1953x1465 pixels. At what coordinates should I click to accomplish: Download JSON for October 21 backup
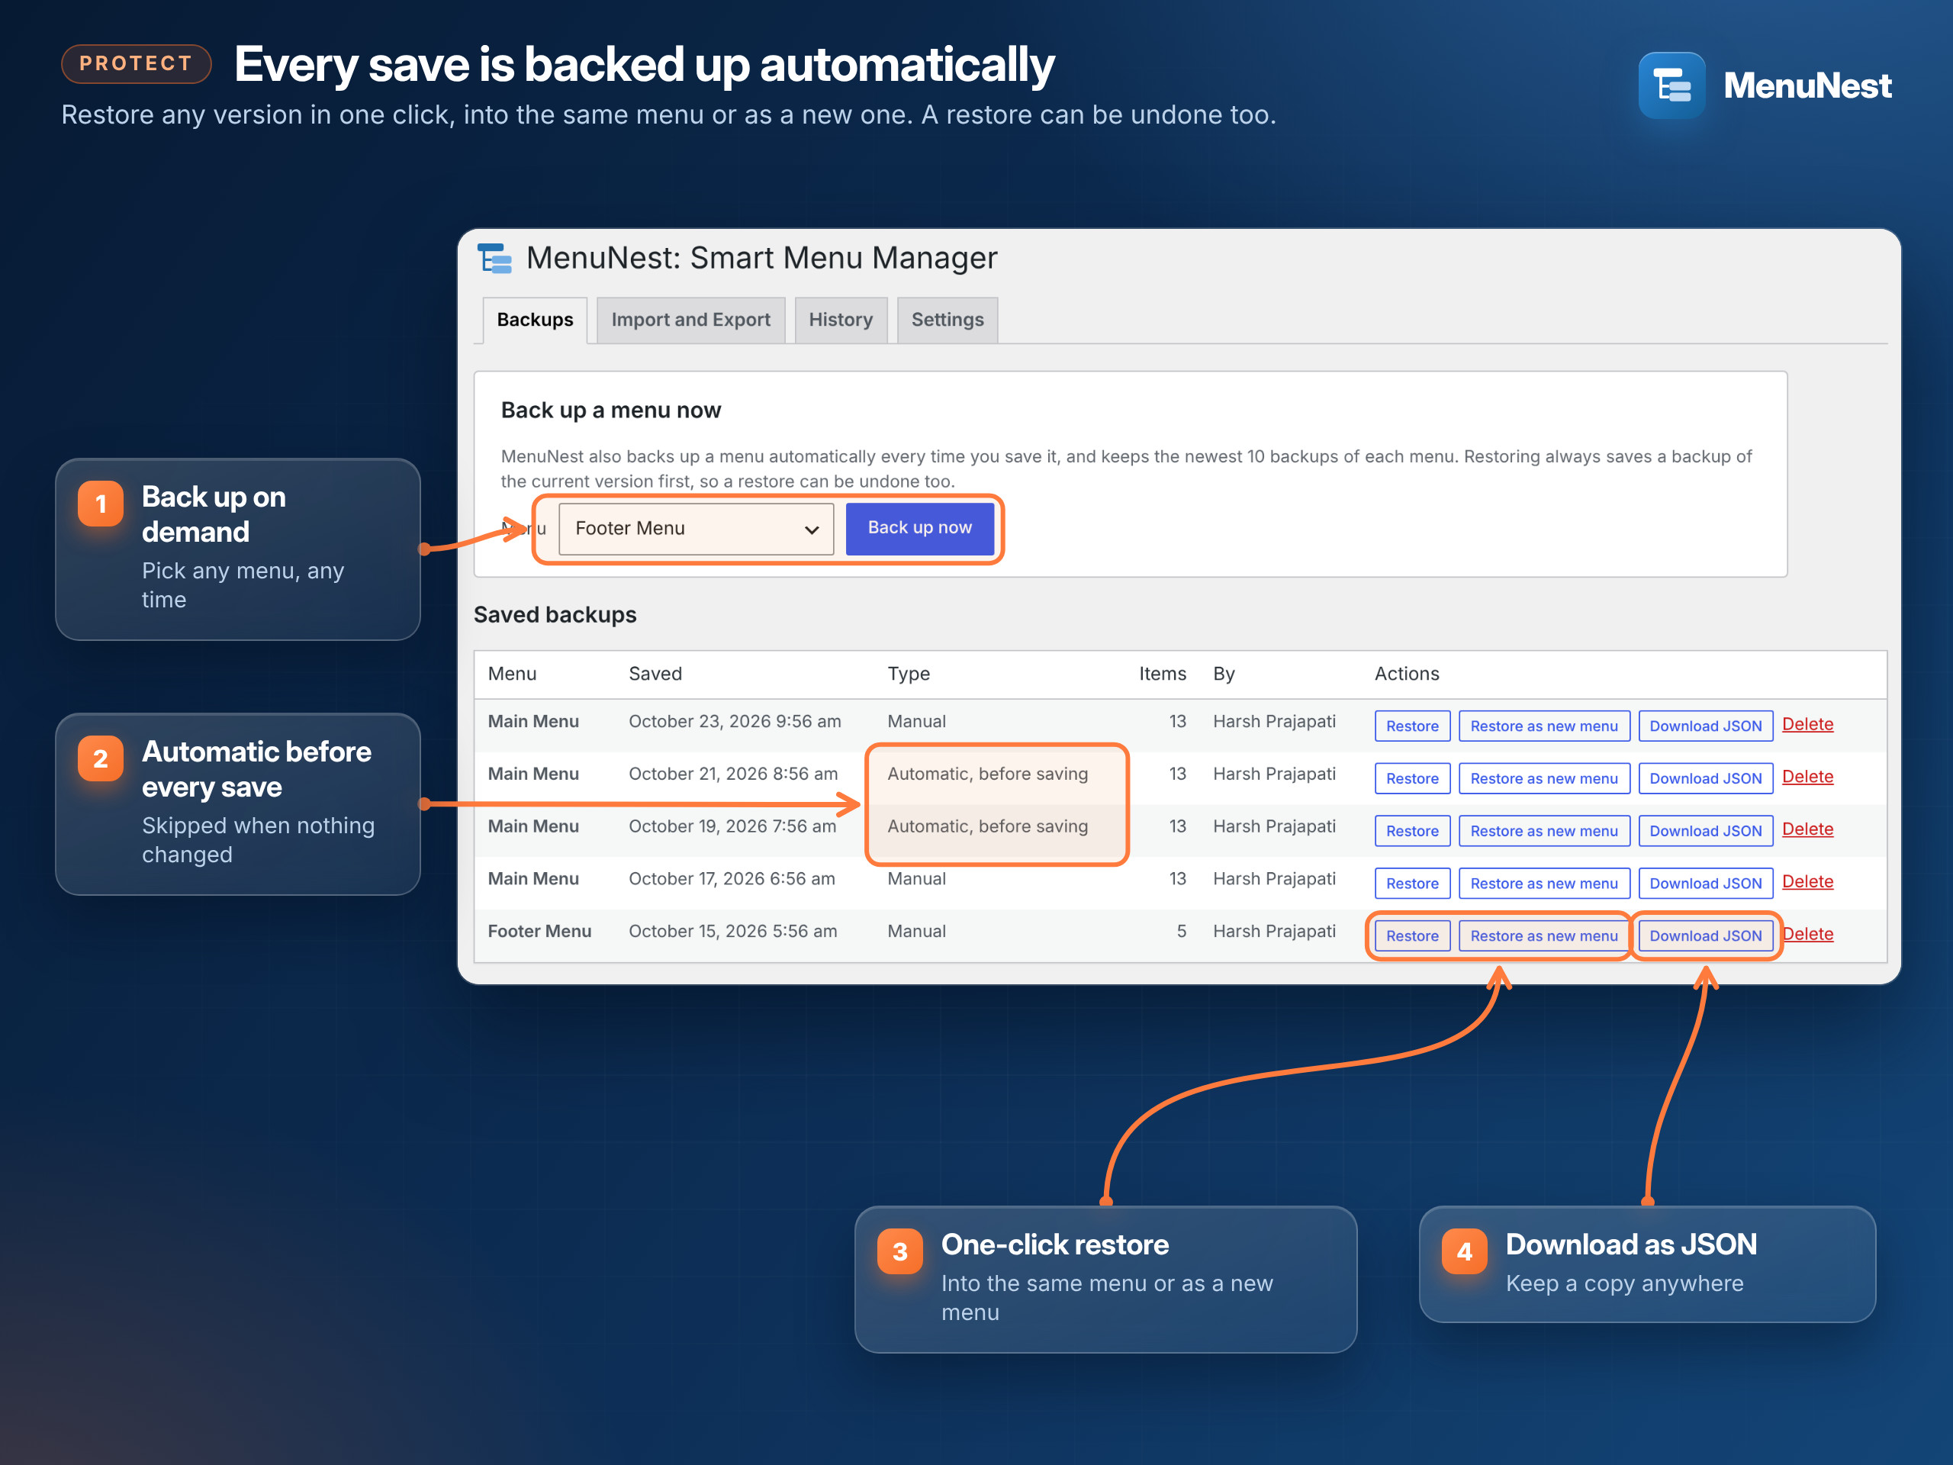1705,778
